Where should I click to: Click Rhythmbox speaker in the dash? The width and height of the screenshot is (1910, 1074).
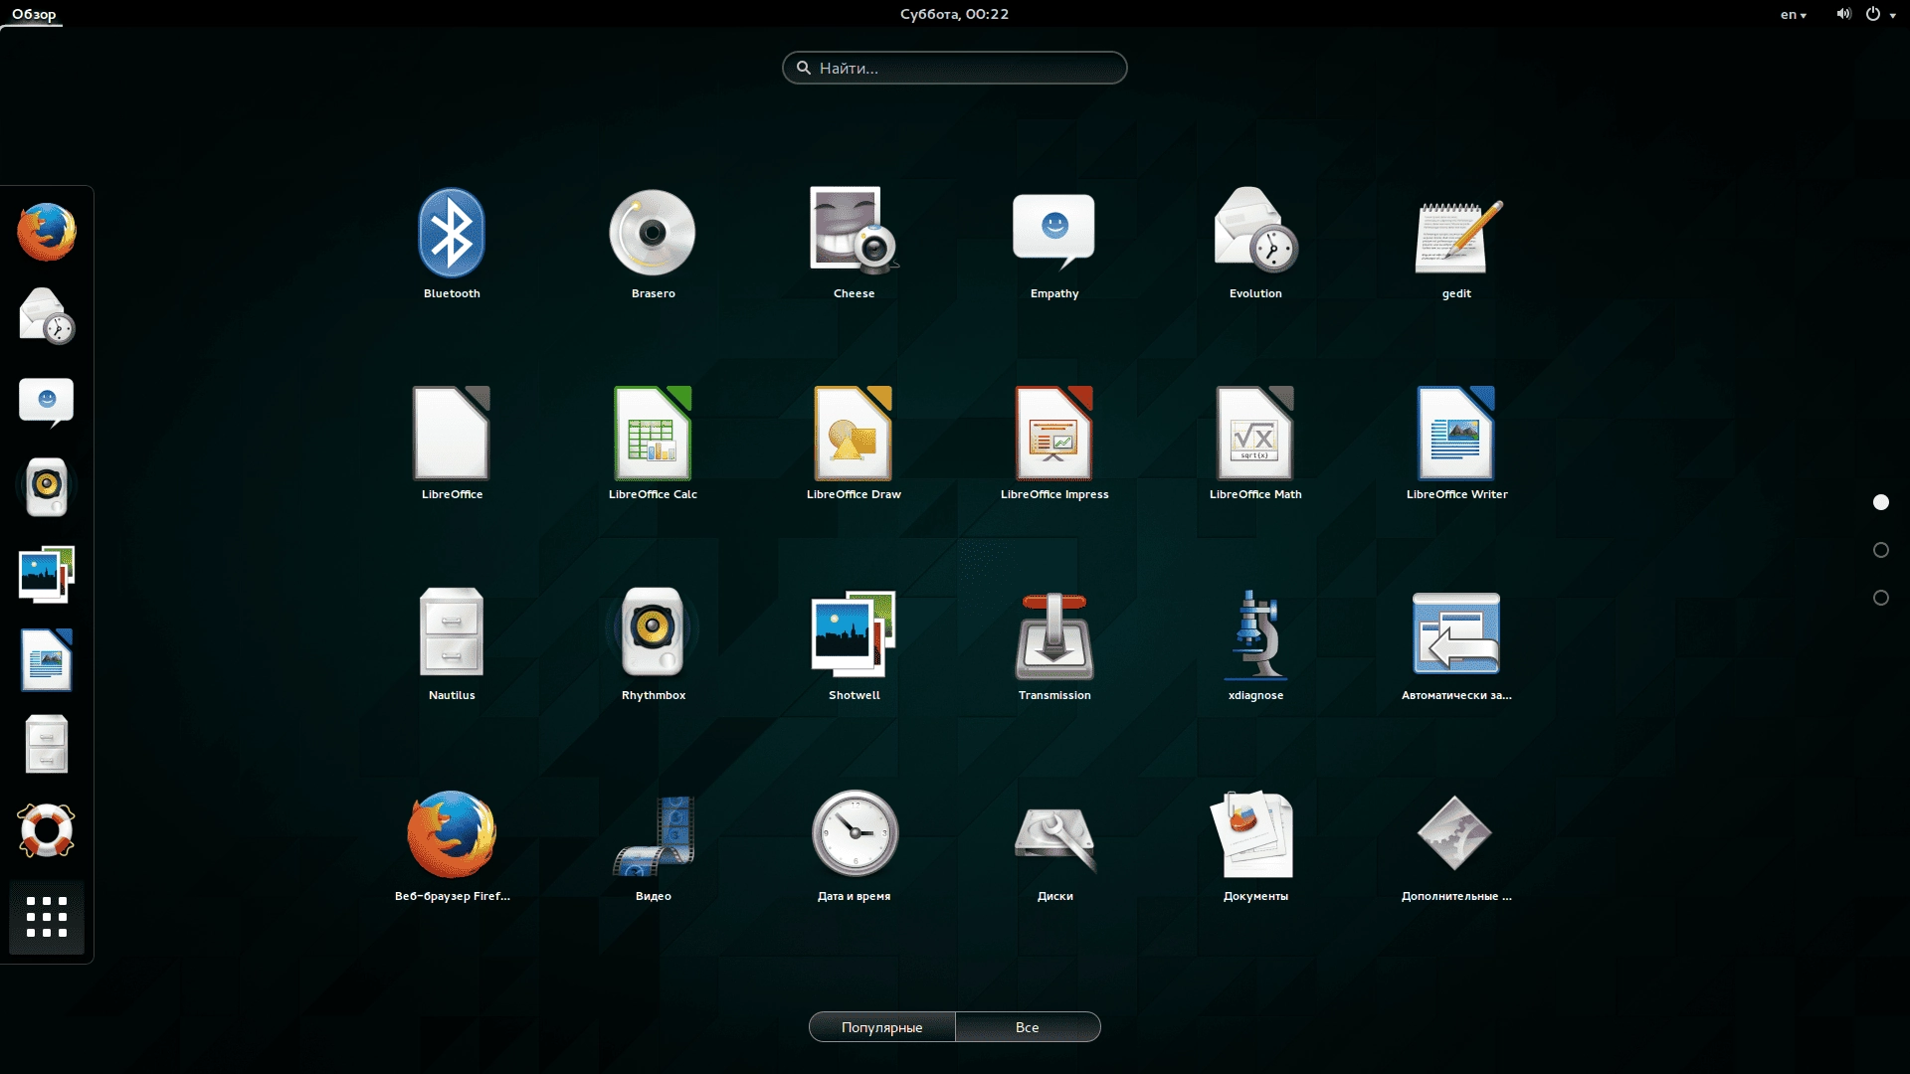[47, 486]
